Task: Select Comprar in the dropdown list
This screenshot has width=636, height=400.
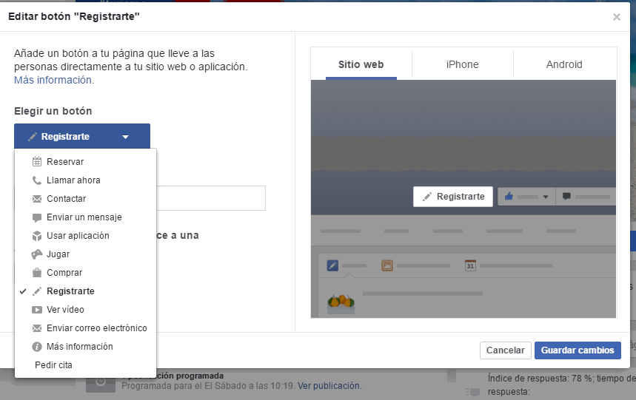Action: click(x=85, y=273)
